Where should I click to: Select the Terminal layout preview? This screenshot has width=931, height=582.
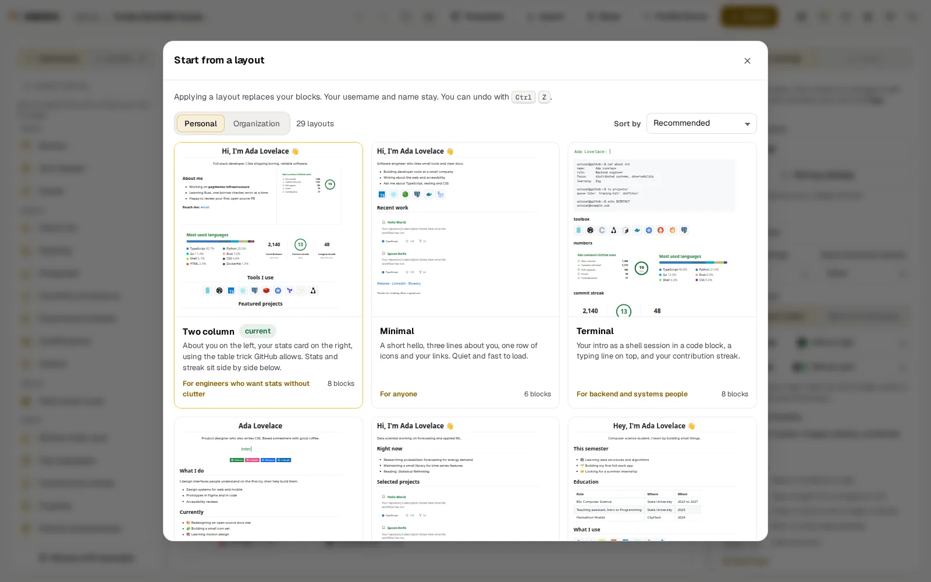tap(662, 230)
